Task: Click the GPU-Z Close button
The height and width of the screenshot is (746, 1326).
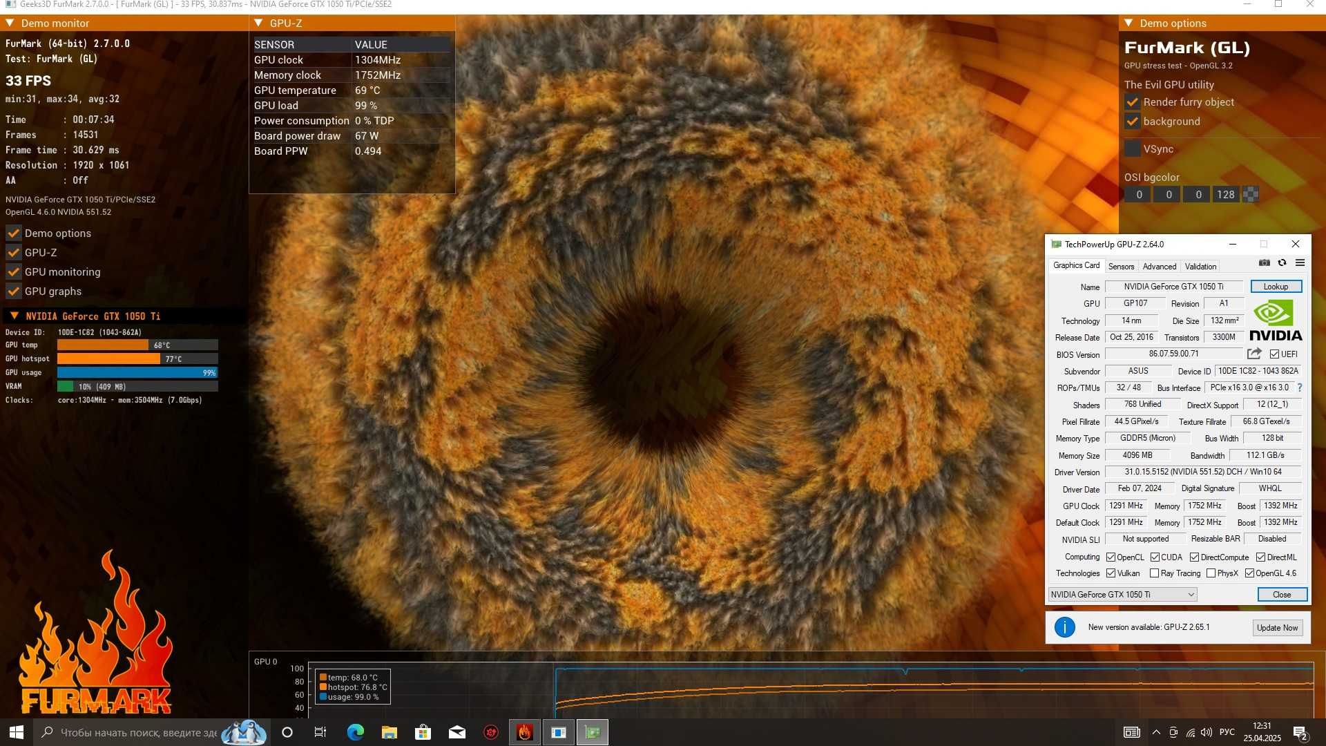Action: [1282, 595]
